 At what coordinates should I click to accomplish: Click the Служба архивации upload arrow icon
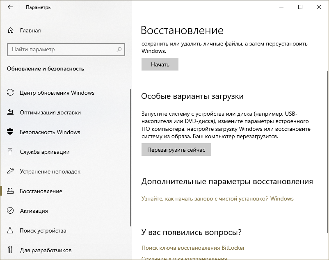(11, 152)
